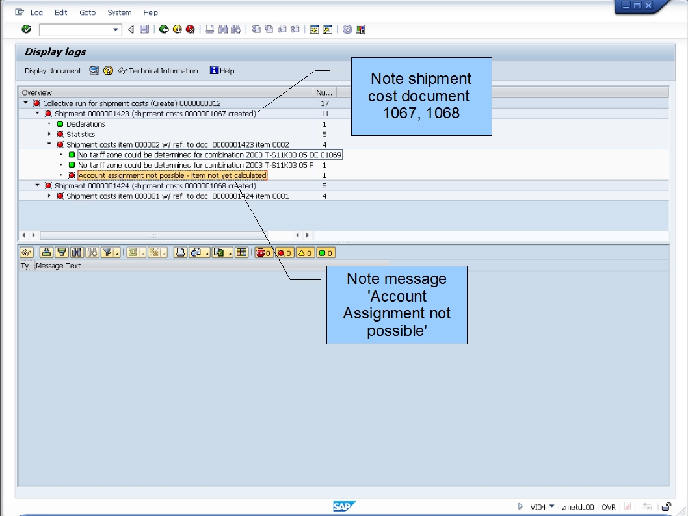Toggle yellow warning messages filter
Viewport: 688px width, 516px height.
(301, 252)
